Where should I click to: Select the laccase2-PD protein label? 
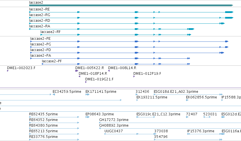pyautogui.click(x=40, y=50)
